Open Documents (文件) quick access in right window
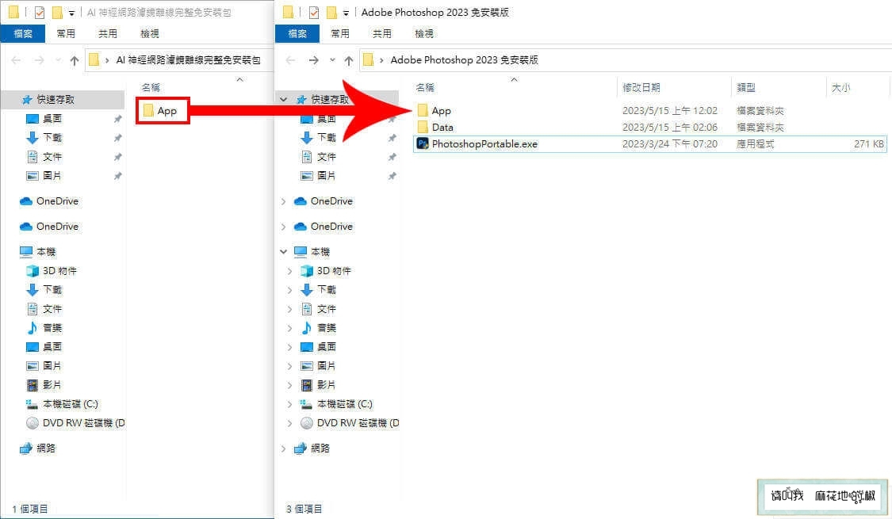 (319, 157)
